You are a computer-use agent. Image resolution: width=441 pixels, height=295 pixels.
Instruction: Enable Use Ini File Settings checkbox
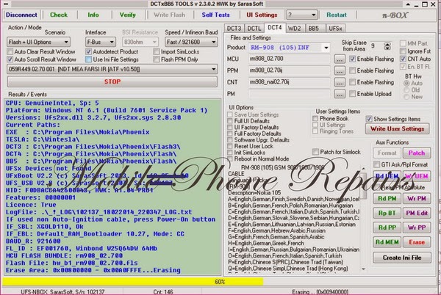point(89,59)
